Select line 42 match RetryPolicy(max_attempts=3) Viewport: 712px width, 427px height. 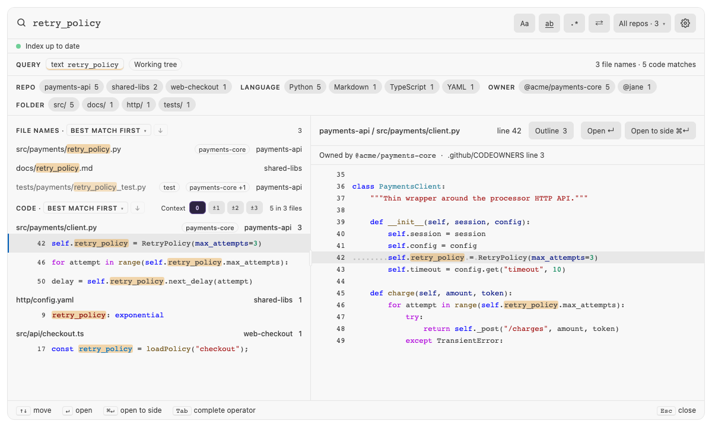coord(159,243)
